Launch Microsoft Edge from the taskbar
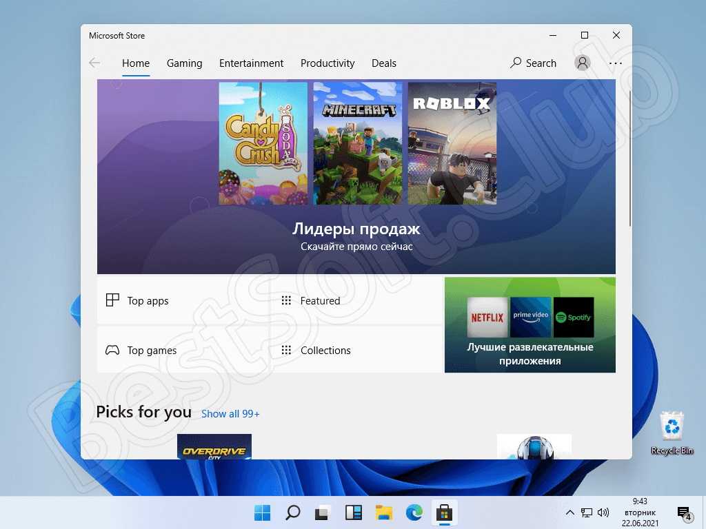 pyautogui.click(x=414, y=512)
